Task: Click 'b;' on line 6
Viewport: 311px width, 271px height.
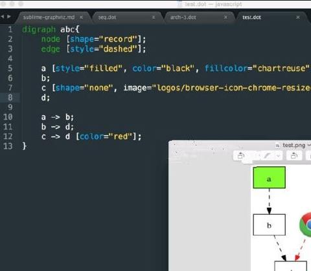Action: [x=45, y=78]
